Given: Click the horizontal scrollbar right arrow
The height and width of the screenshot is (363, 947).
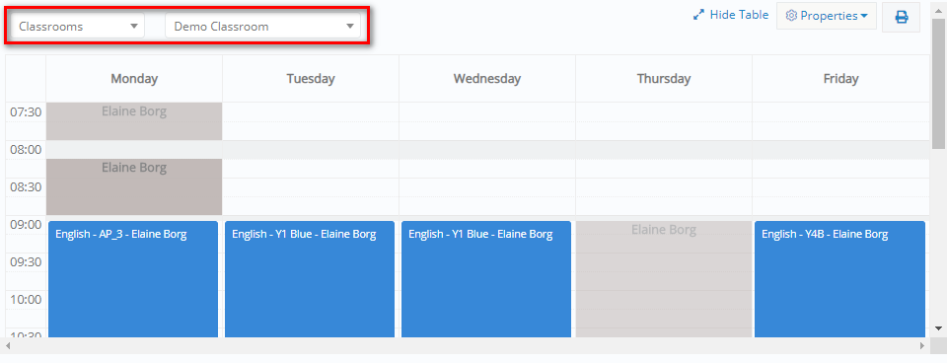Looking at the screenshot, I should pos(922,345).
